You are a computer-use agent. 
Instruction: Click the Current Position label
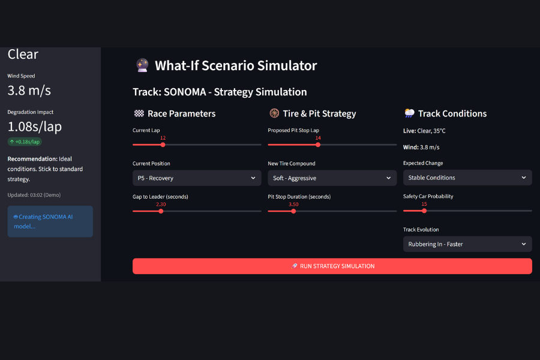[x=151, y=164]
